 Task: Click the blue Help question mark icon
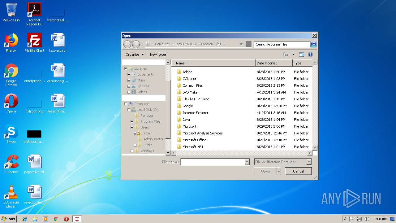(x=310, y=55)
